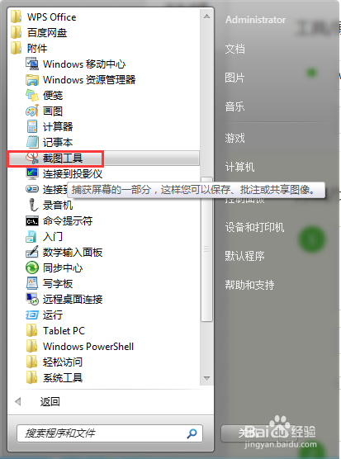Viewport: 341px width, 459px height.
Task: Focus the 搜索程序和文件 search box
Action: 110,433
